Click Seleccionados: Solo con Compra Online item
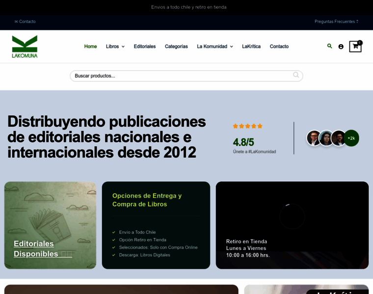Viewport: 373px width, 294px height. (158, 247)
